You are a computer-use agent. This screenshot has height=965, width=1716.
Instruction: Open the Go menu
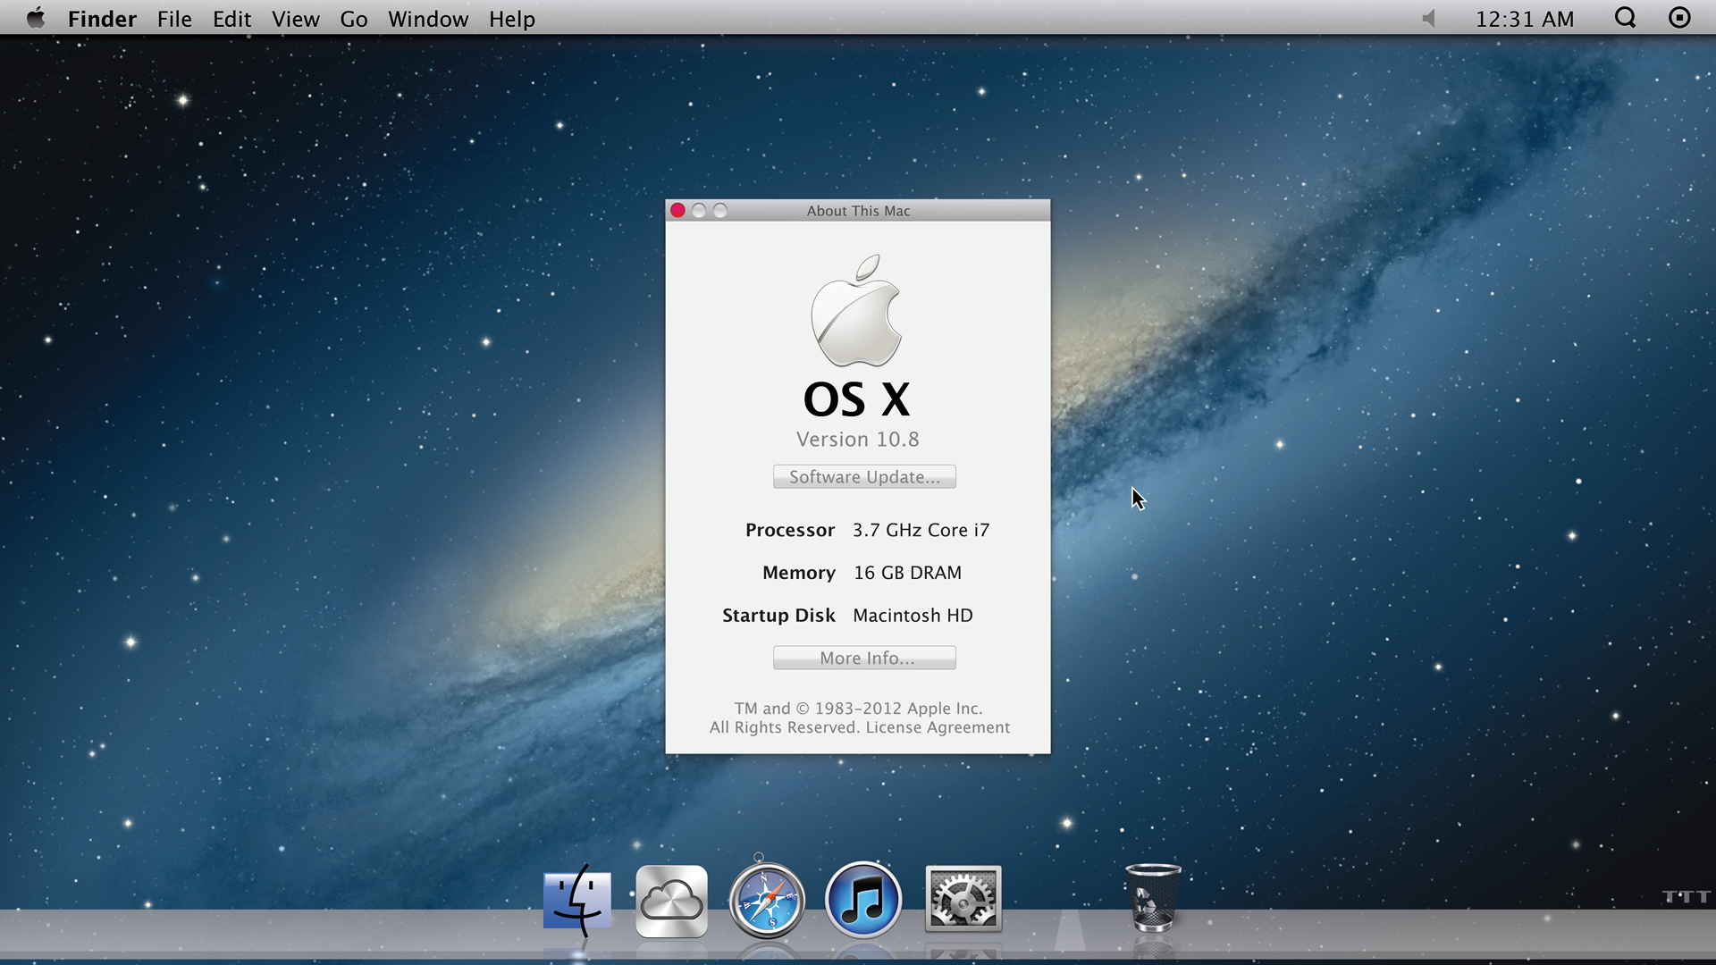(354, 19)
